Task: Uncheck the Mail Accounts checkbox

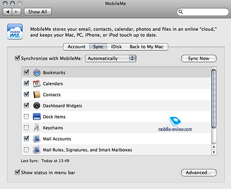Action: [x=26, y=138]
